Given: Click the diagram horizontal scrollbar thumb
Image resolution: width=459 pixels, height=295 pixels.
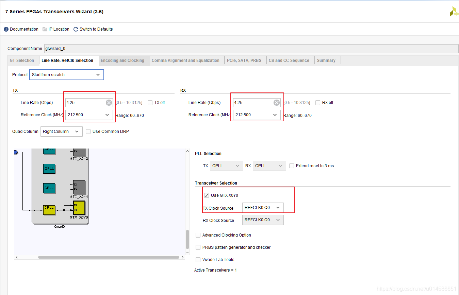Looking at the screenshot, I should 109,257.
